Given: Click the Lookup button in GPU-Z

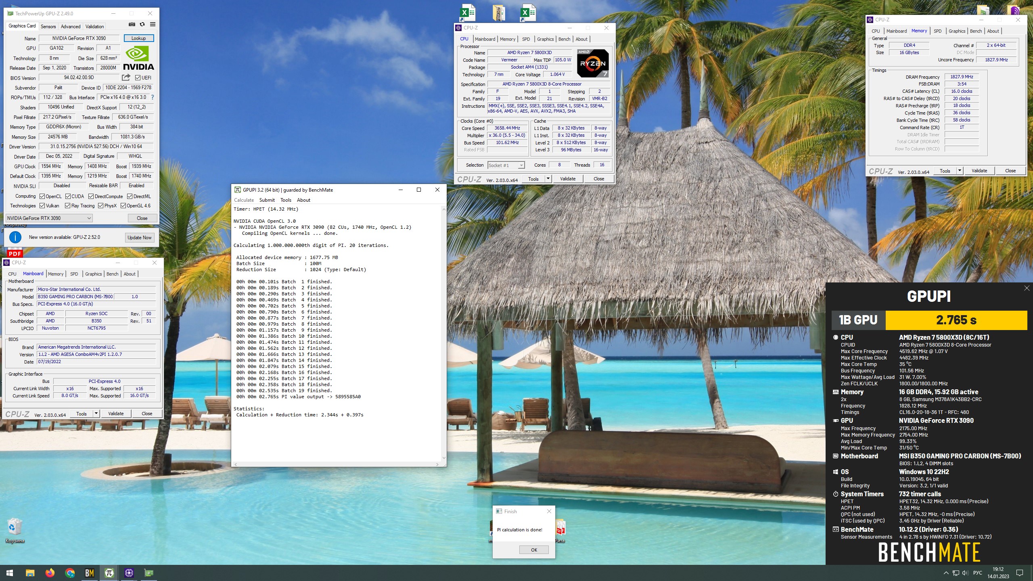Looking at the screenshot, I should coord(138,38).
